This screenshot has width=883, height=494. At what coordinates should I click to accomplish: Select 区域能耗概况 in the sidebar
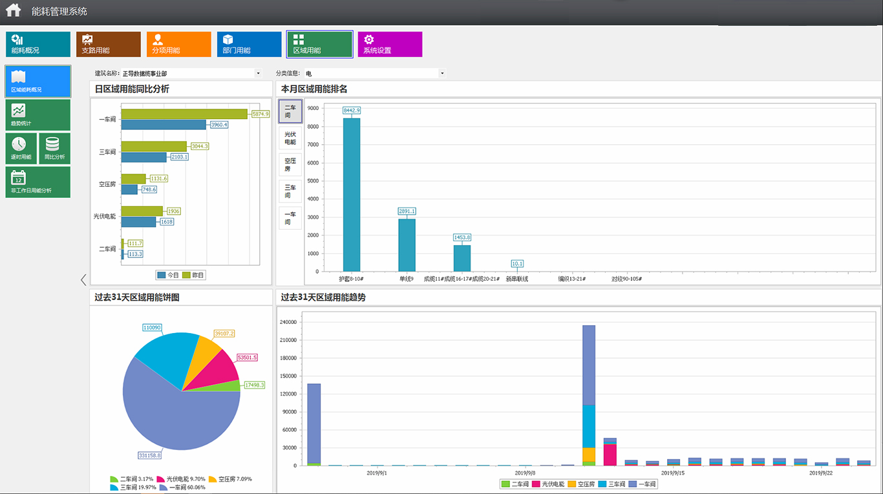[x=38, y=81]
